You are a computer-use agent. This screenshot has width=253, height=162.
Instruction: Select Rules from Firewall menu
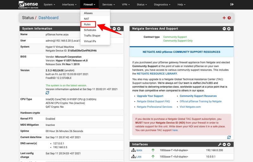[x=95, y=24]
